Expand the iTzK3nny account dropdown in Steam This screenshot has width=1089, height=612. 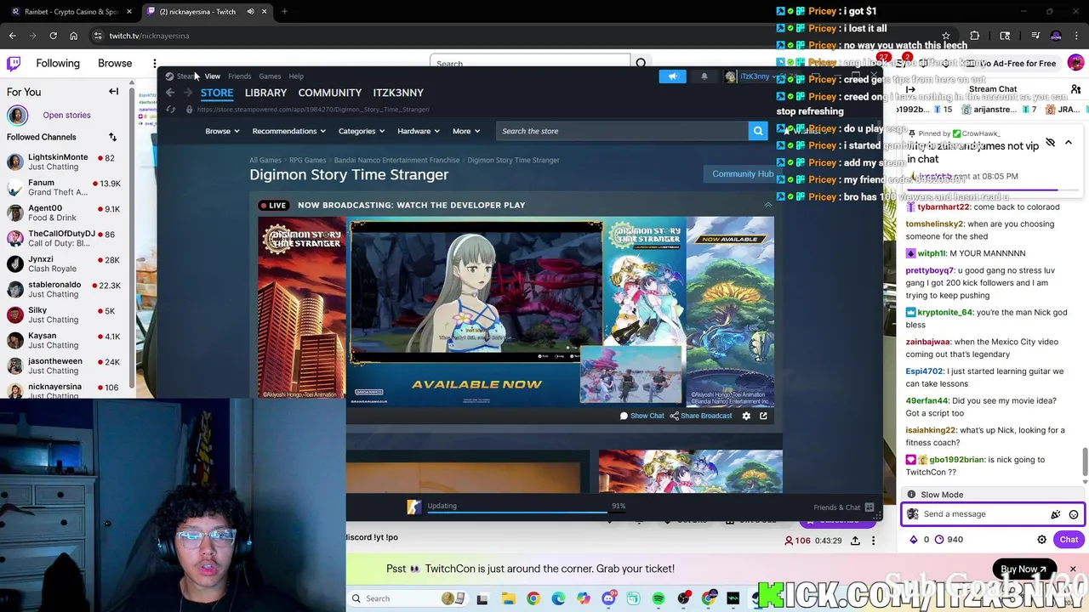[x=749, y=76]
